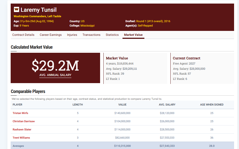Click the $104,000,000 value for Christian Darrisaw

click(123, 121)
